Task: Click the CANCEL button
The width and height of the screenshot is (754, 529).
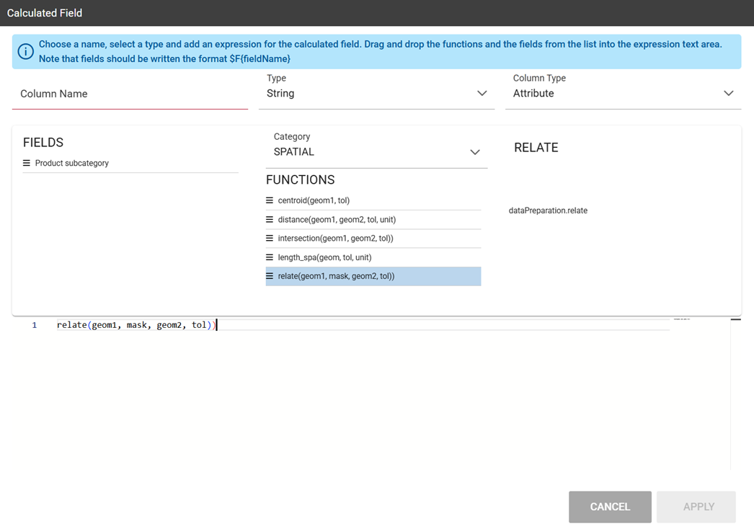Action: coord(610,507)
